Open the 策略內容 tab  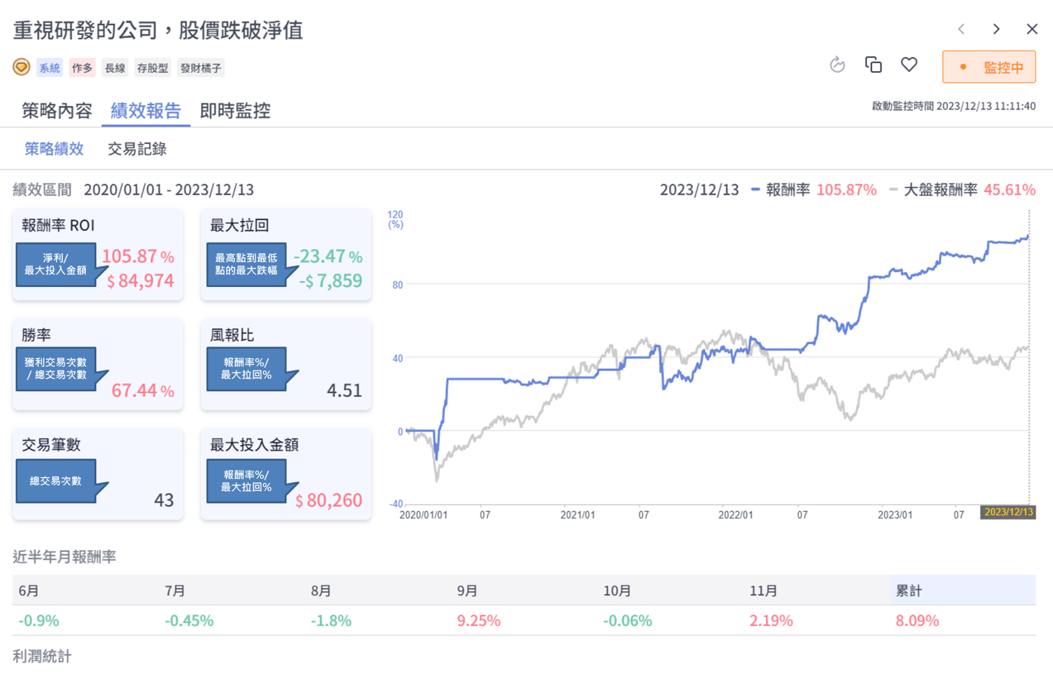click(x=57, y=111)
